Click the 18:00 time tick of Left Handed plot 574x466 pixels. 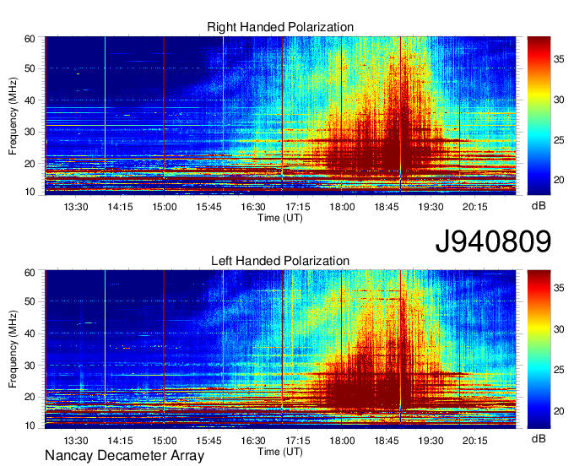coord(342,441)
